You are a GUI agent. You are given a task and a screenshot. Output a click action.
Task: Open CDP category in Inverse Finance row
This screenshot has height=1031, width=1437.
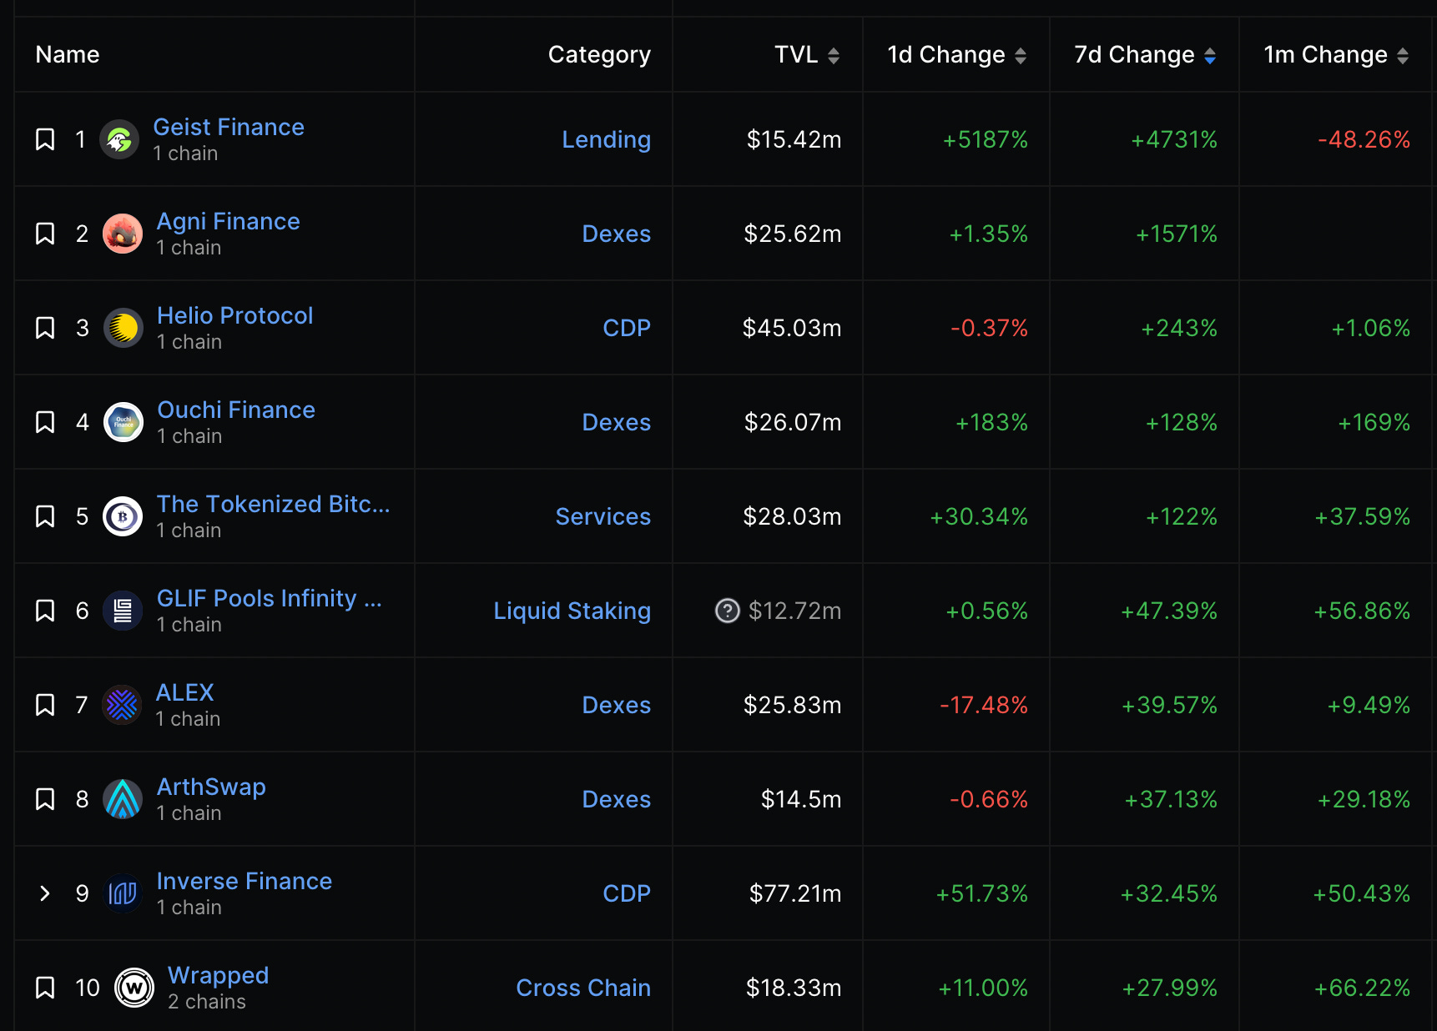pyautogui.click(x=627, y=893)
